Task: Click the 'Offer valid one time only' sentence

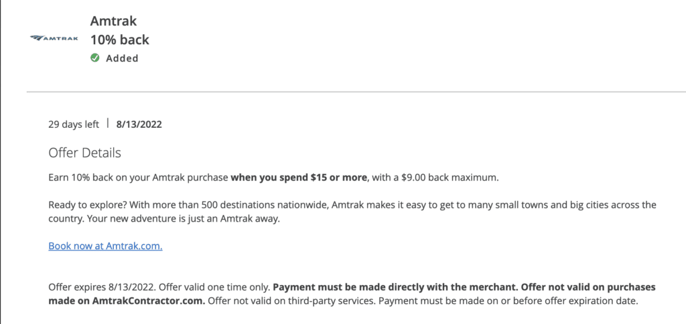Action: (x=214, y=288)
